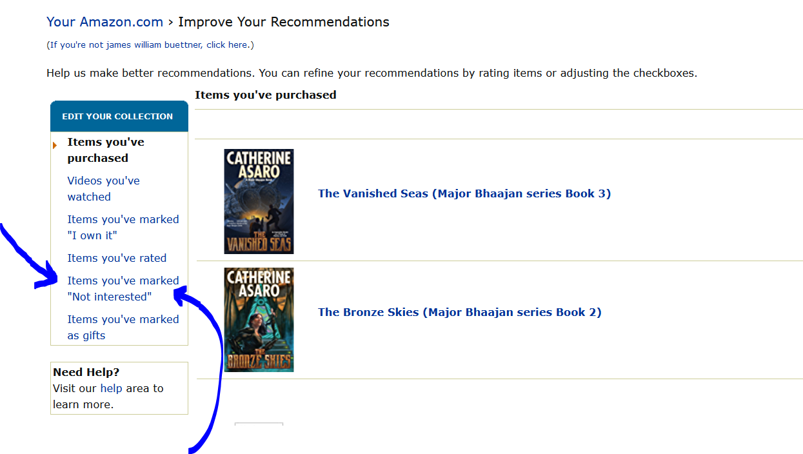This screenshot has height=454, width=803.
Task: Go to Items you've marked "I own it"
Action: click(123, 227)
